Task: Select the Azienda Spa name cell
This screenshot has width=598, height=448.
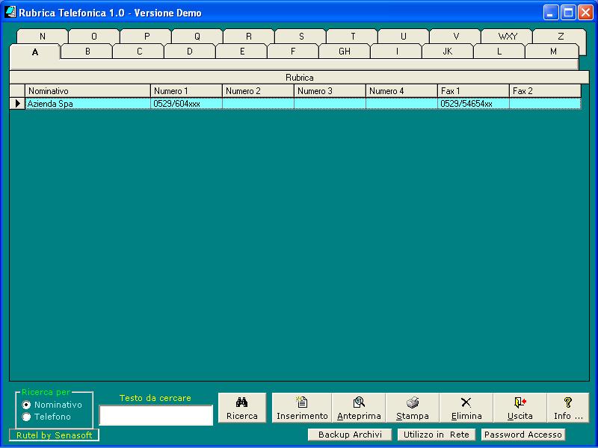Action: [x=87, y=104]
